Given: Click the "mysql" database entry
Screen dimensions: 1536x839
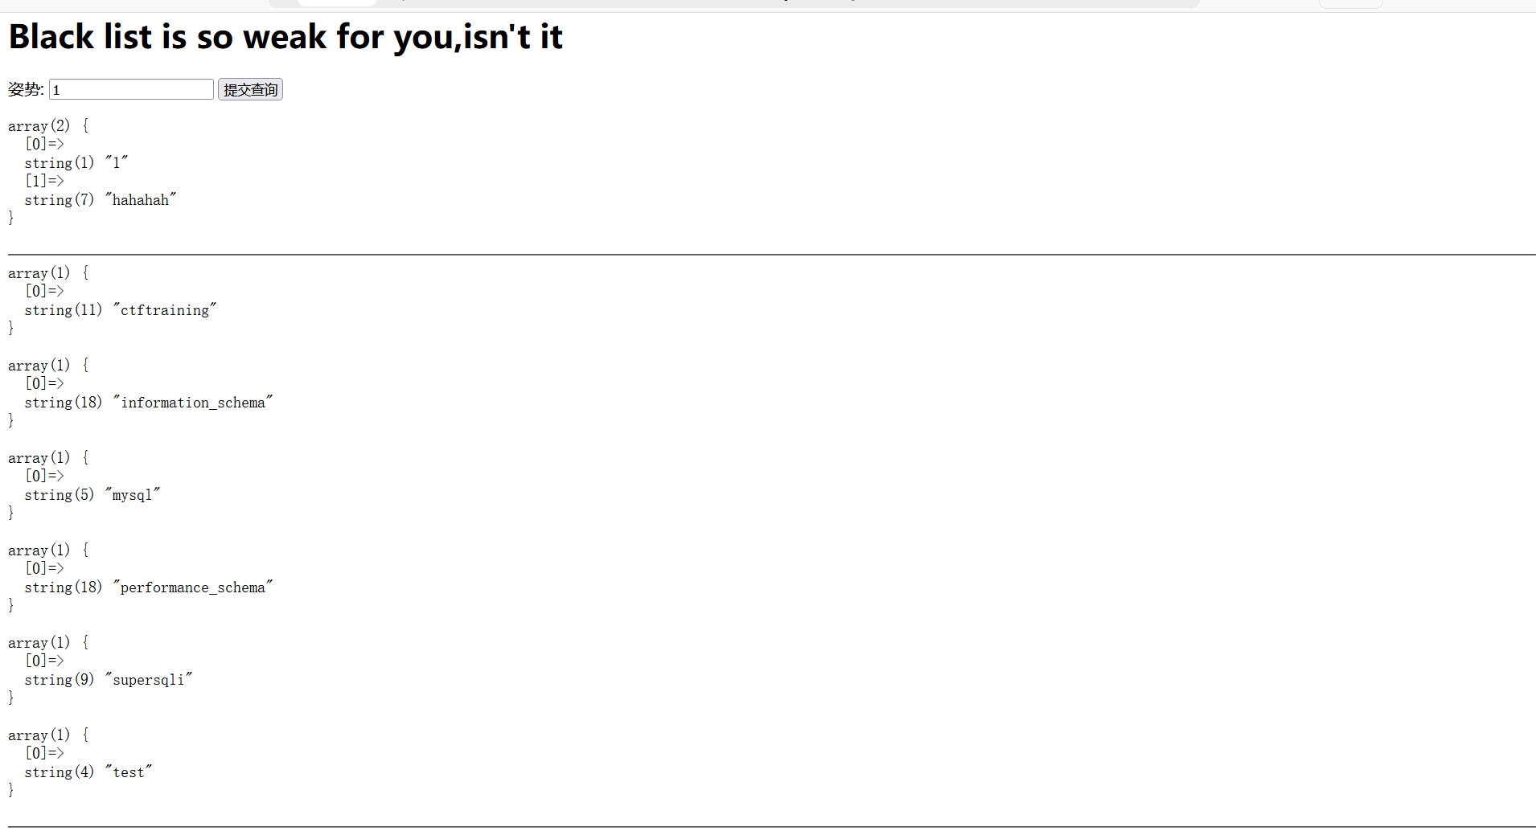Looking at the screenshot, I should tap(133, 495).
